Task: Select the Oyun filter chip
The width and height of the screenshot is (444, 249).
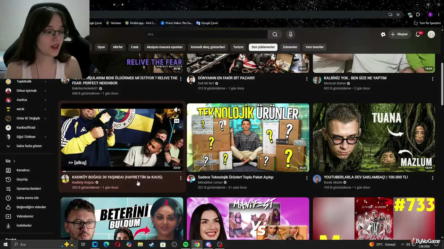Action: pyautogui.click(x=101, y=47)
